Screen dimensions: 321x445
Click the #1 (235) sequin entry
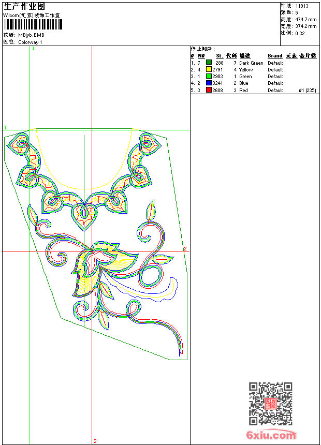pyautogui.click(x=307, y=90)
